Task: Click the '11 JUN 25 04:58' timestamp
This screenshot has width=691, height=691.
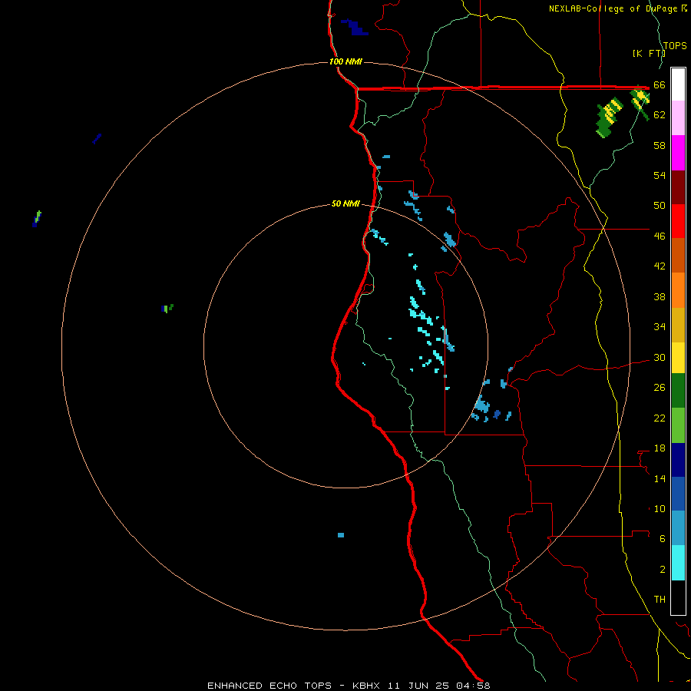Action: [439, 686]
